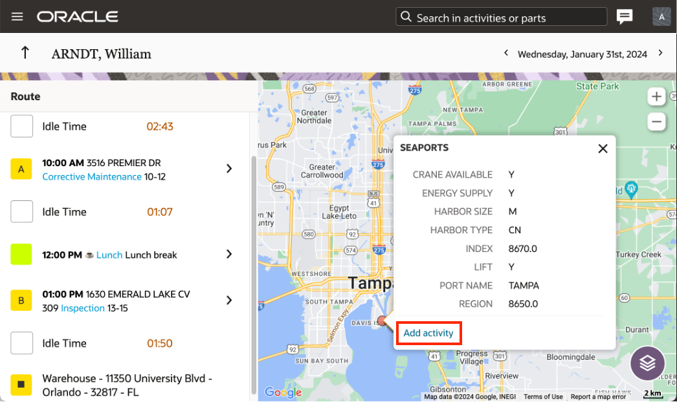Click the Warehouse - 11350 University Blvd entry
Image resolution: width=677 pixels, height=402 pixels.
click(x=128, y=385)
